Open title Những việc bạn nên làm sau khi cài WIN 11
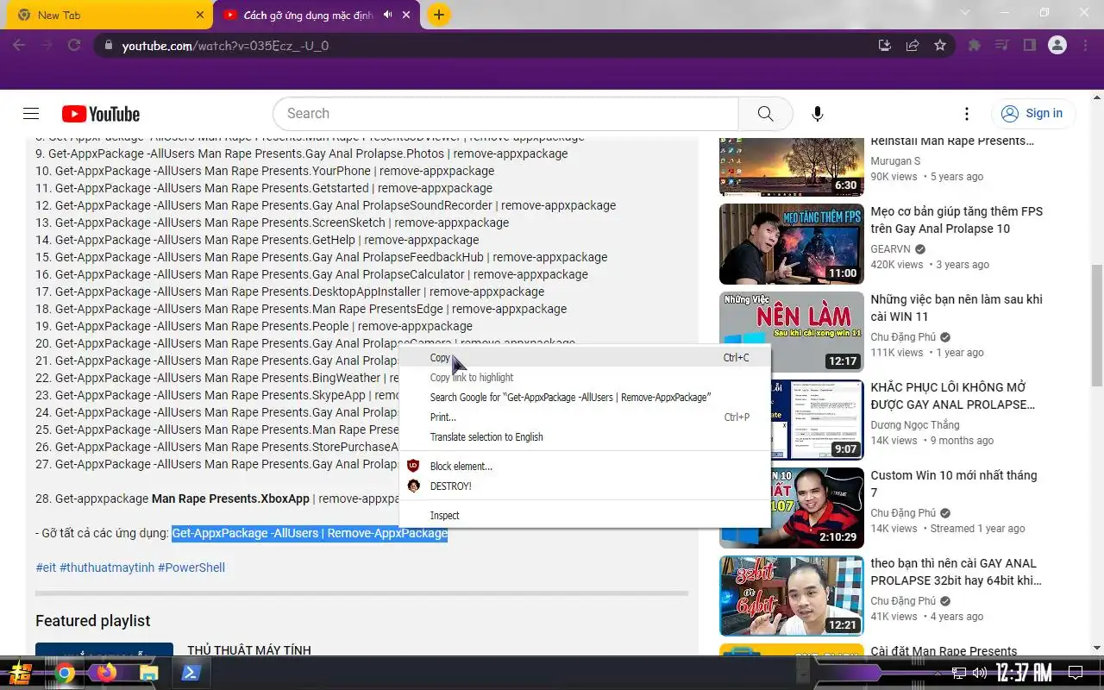The image size is (1104, 690). 957,308
